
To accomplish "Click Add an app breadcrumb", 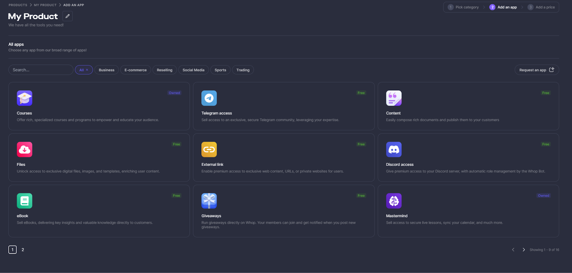I will (x=74, y=5).
